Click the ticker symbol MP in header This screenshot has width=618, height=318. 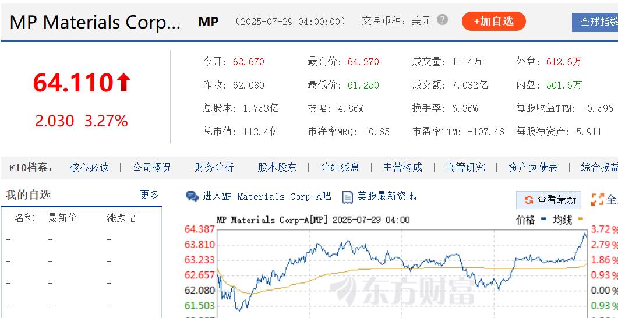(208, 22)
